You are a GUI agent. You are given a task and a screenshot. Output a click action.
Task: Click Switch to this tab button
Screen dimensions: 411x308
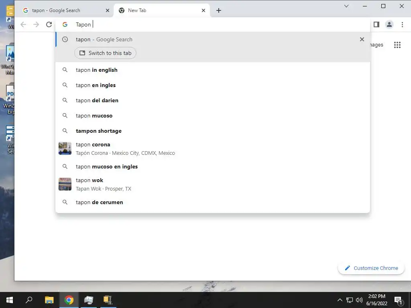[x=105, y=53]
